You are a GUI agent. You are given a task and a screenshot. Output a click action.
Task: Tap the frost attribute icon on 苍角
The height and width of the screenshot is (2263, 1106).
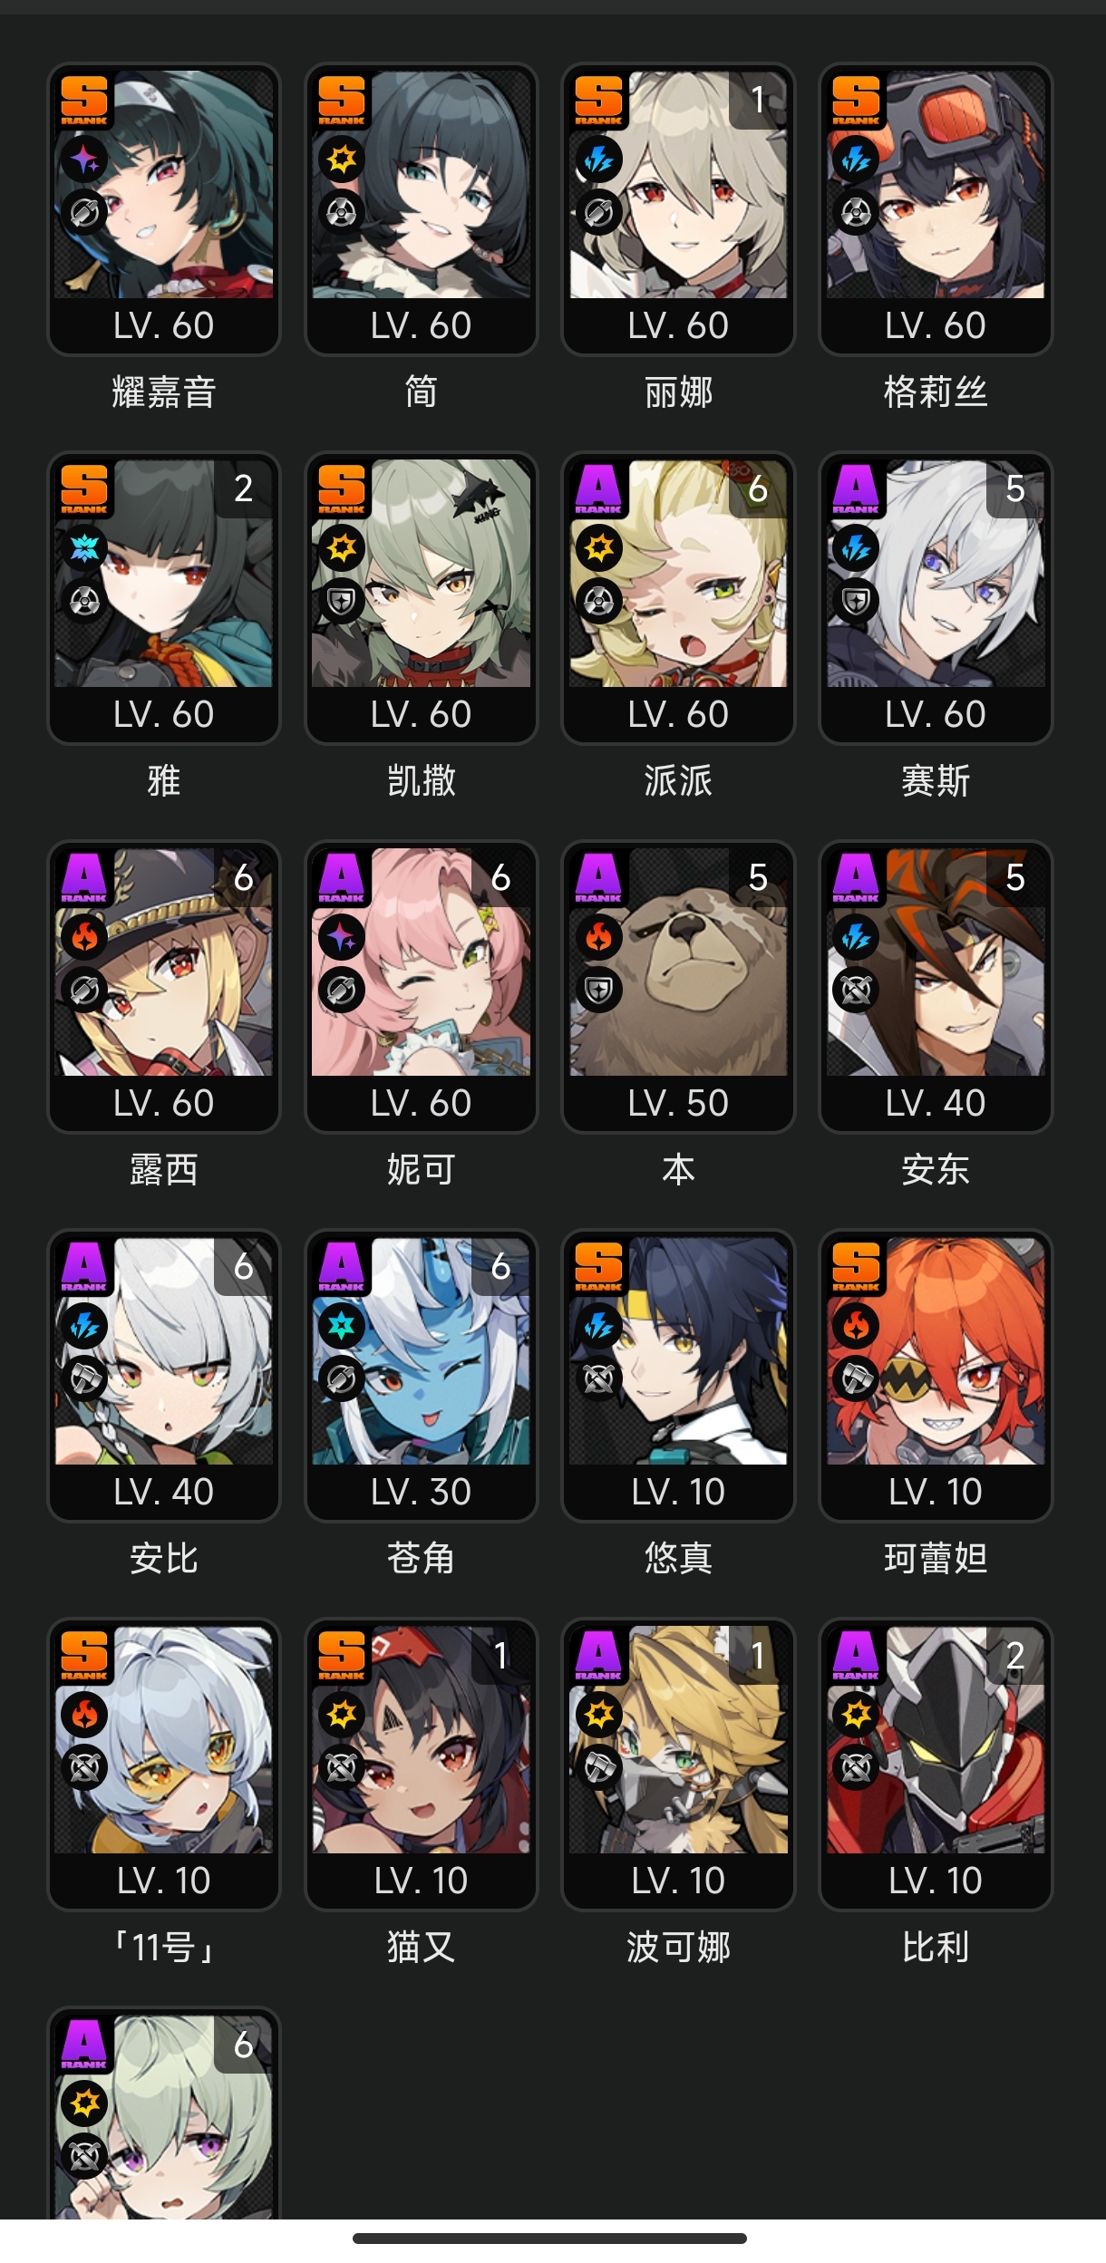click(x=342, y=1326)
